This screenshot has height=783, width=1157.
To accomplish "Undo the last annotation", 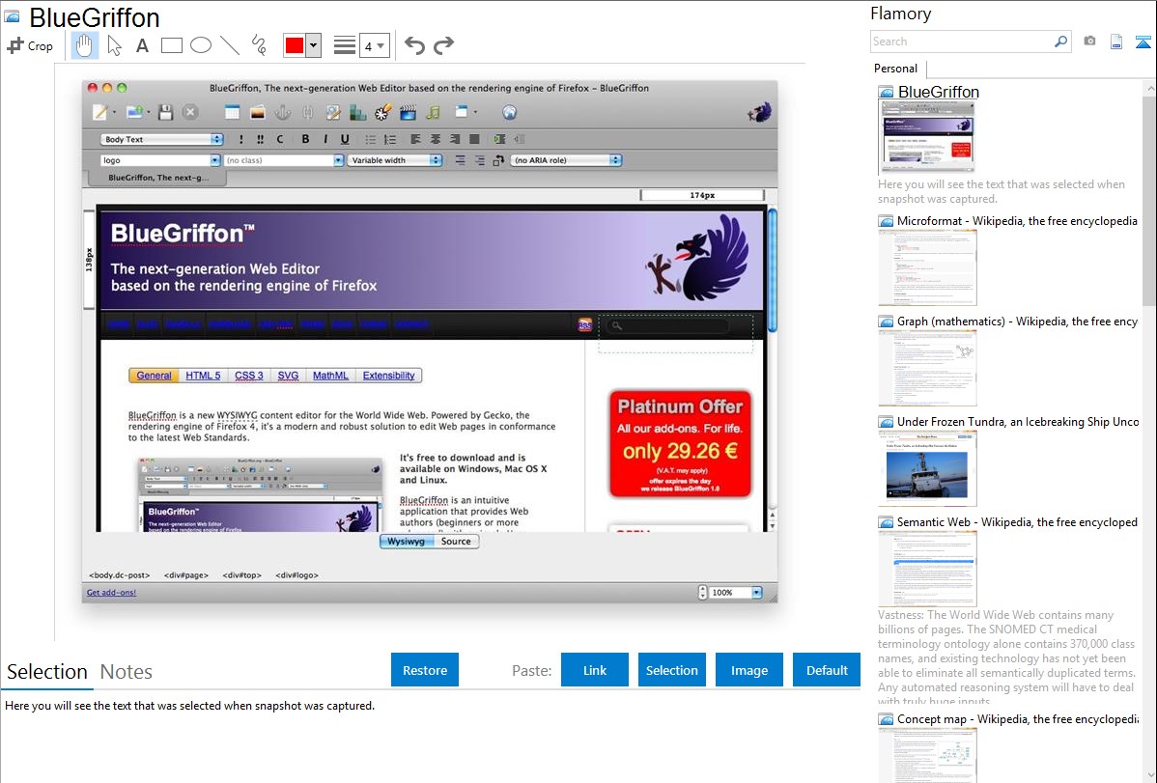I will (414, 45).
